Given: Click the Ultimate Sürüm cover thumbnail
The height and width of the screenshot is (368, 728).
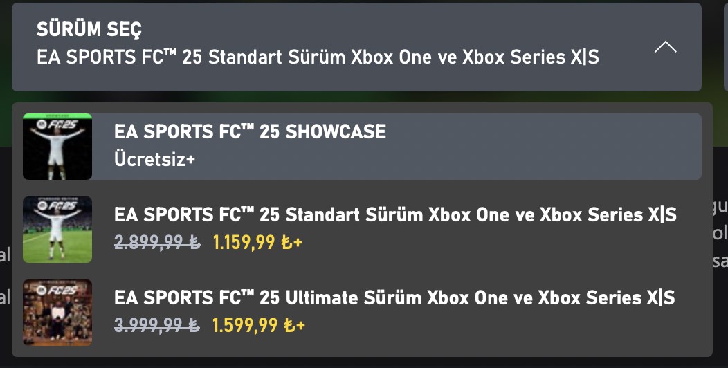Looking at the screenshot, I should tap(57, 313).
